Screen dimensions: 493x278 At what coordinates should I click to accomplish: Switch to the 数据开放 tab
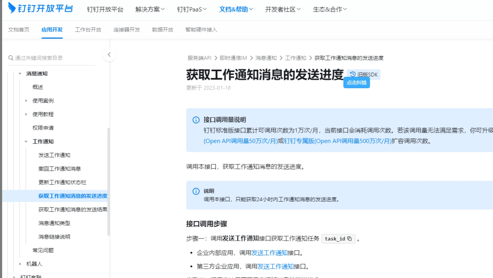point(163,30)
